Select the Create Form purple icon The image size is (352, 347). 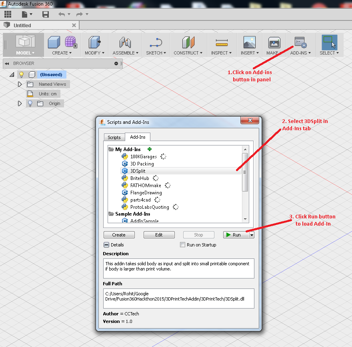(x=71, y=42)
